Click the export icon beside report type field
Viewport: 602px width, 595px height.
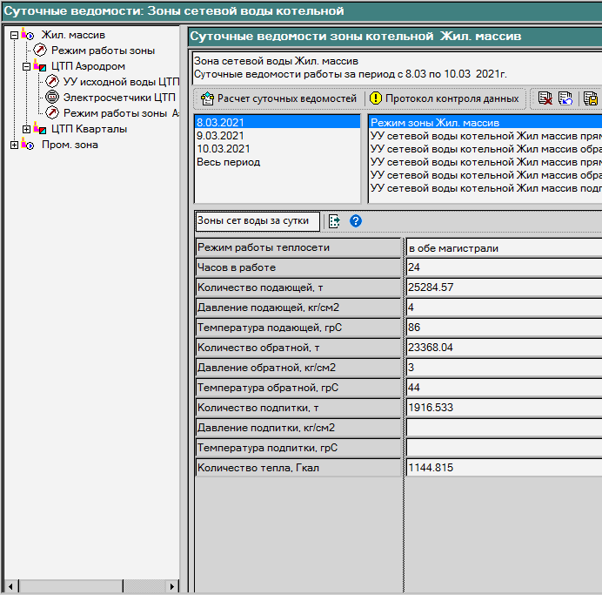coord(334,221)
